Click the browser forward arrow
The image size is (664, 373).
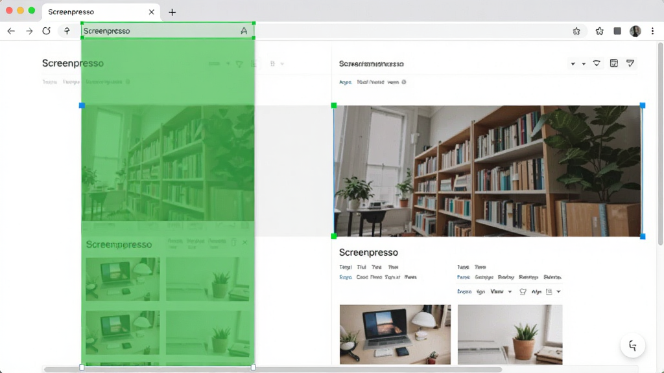(29, 31)
